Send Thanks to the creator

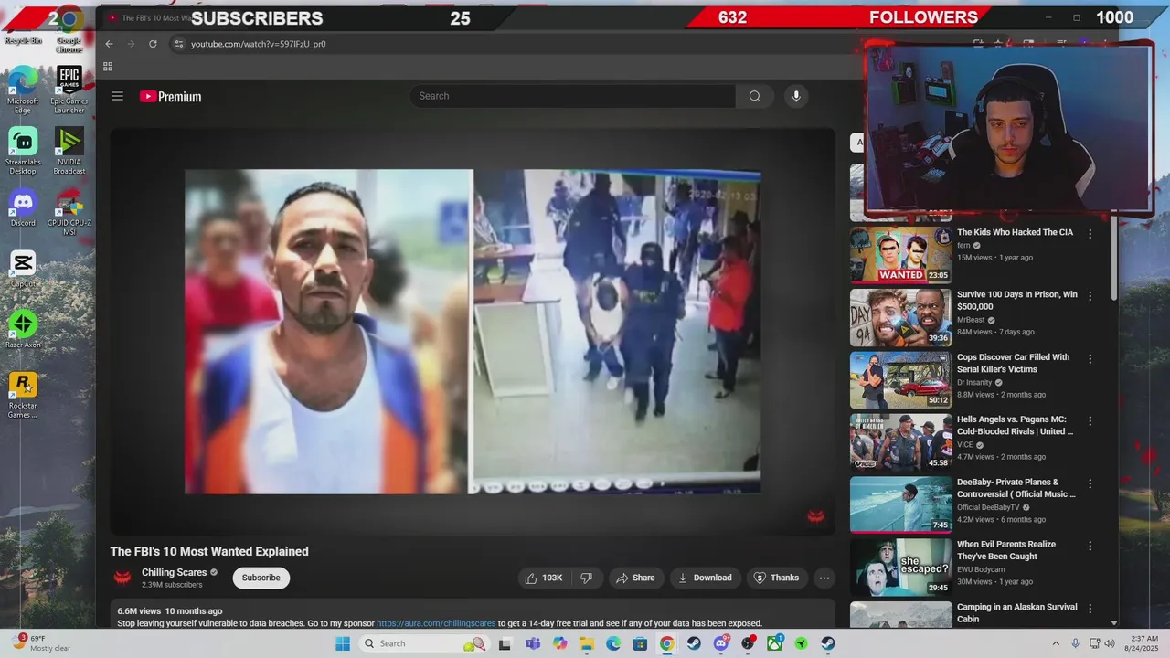(x=776, y=578)
